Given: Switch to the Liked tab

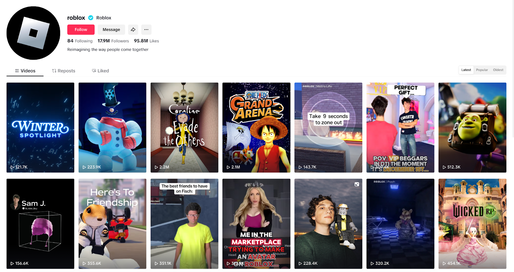Looking at the screenshot, I should (x=101, y=71).
